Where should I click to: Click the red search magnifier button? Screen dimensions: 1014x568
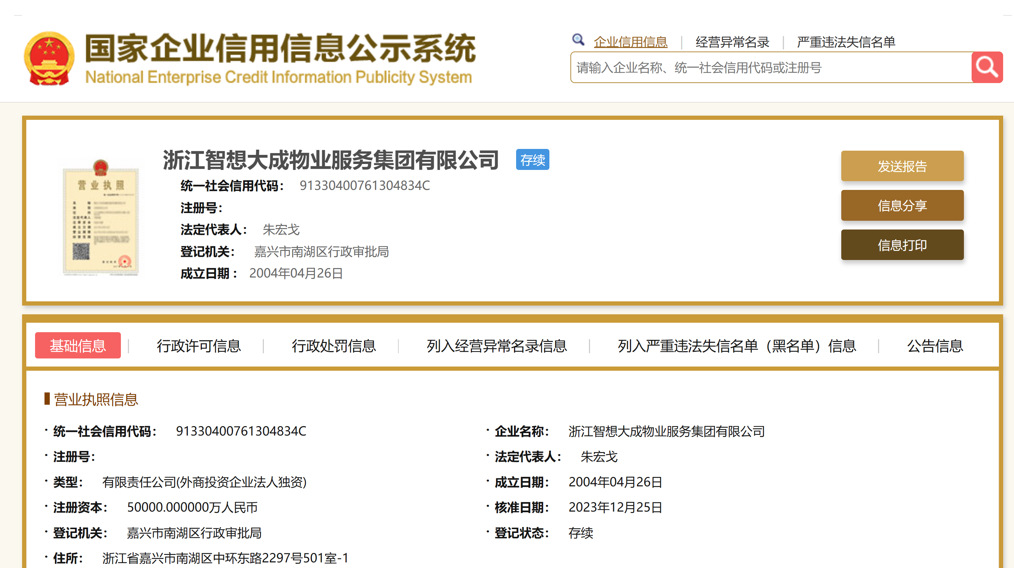[986, 67]
